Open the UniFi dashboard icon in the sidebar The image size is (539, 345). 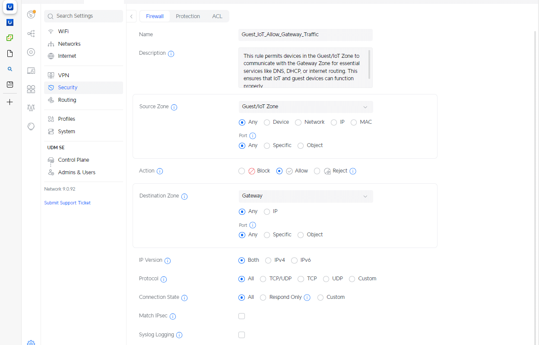[31, 15]
